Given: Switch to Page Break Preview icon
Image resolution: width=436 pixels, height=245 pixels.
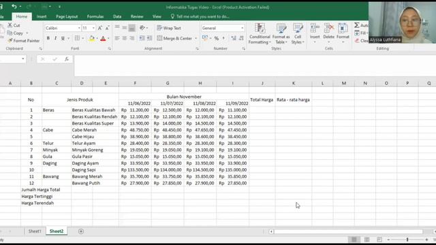Looking at the screenshot, I should [379, 240].
